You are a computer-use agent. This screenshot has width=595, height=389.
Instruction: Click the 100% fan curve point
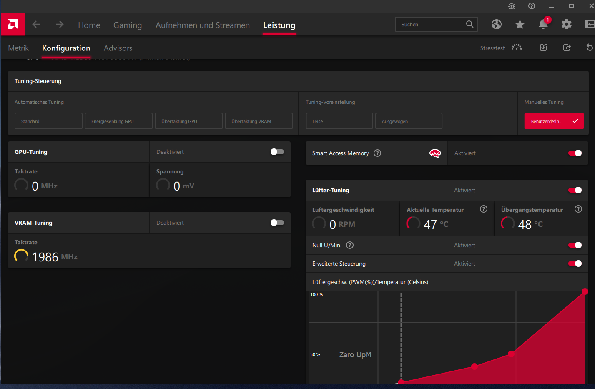[x=585, y=291]
